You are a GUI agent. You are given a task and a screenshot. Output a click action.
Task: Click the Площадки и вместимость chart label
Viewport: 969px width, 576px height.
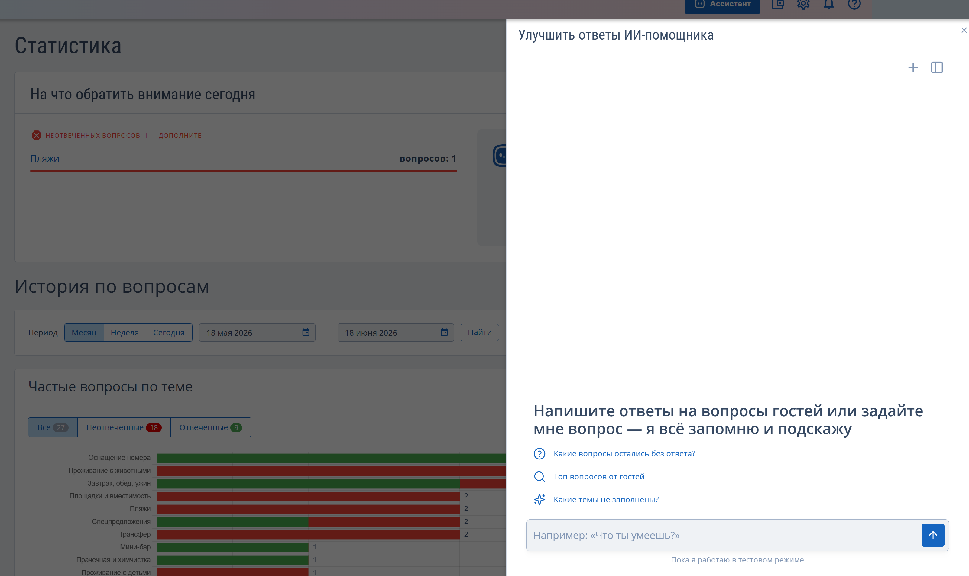pyautogui.click(x=109, y=496)
